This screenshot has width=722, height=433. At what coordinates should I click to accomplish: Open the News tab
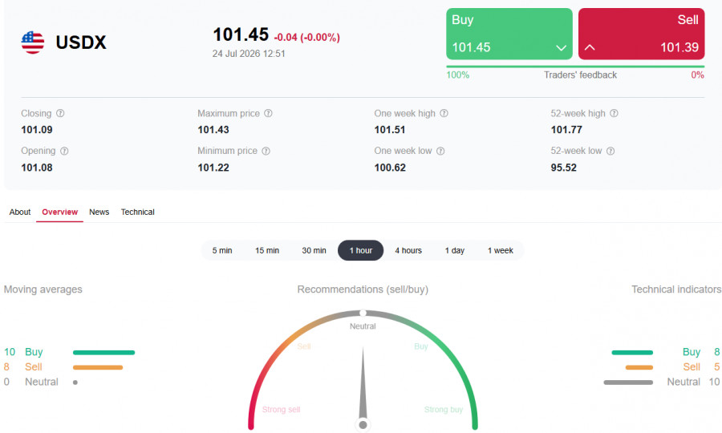point(99,212)
